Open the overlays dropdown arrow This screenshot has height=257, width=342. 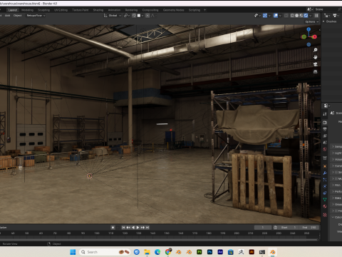pos(280,16)
